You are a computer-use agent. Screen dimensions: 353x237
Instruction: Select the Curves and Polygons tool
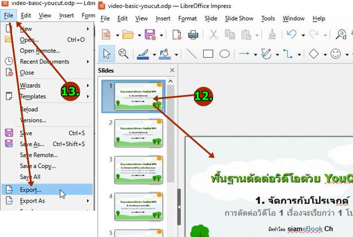(266, 54)
